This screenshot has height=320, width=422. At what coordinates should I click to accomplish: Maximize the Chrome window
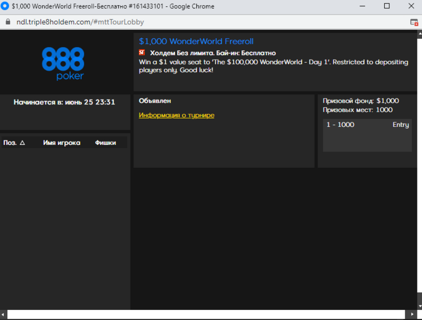coord(387,6)
